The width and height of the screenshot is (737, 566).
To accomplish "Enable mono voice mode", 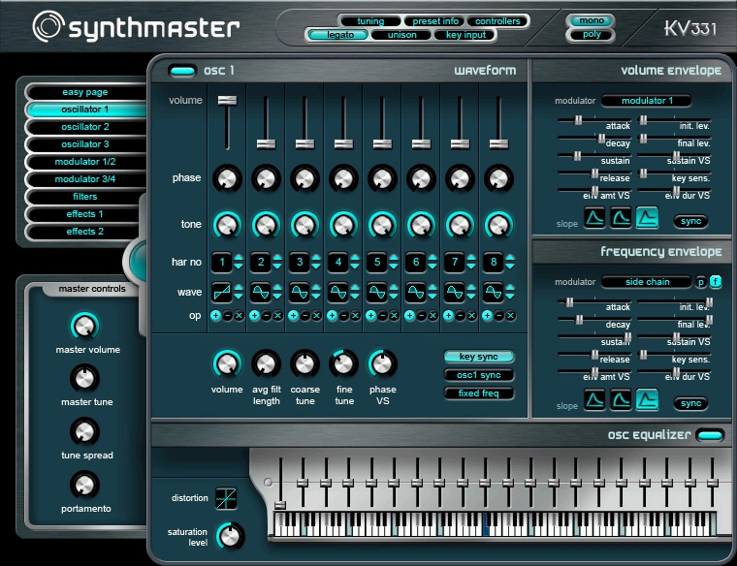I will [591, 20].
